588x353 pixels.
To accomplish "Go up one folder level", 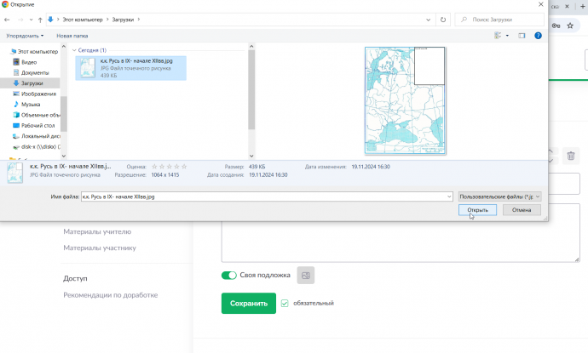I will 40,19.
